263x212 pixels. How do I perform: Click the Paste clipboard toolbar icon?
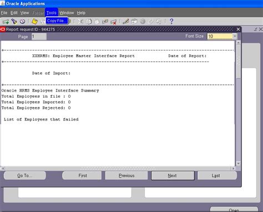pyautogui.click(x=97, y=22)
